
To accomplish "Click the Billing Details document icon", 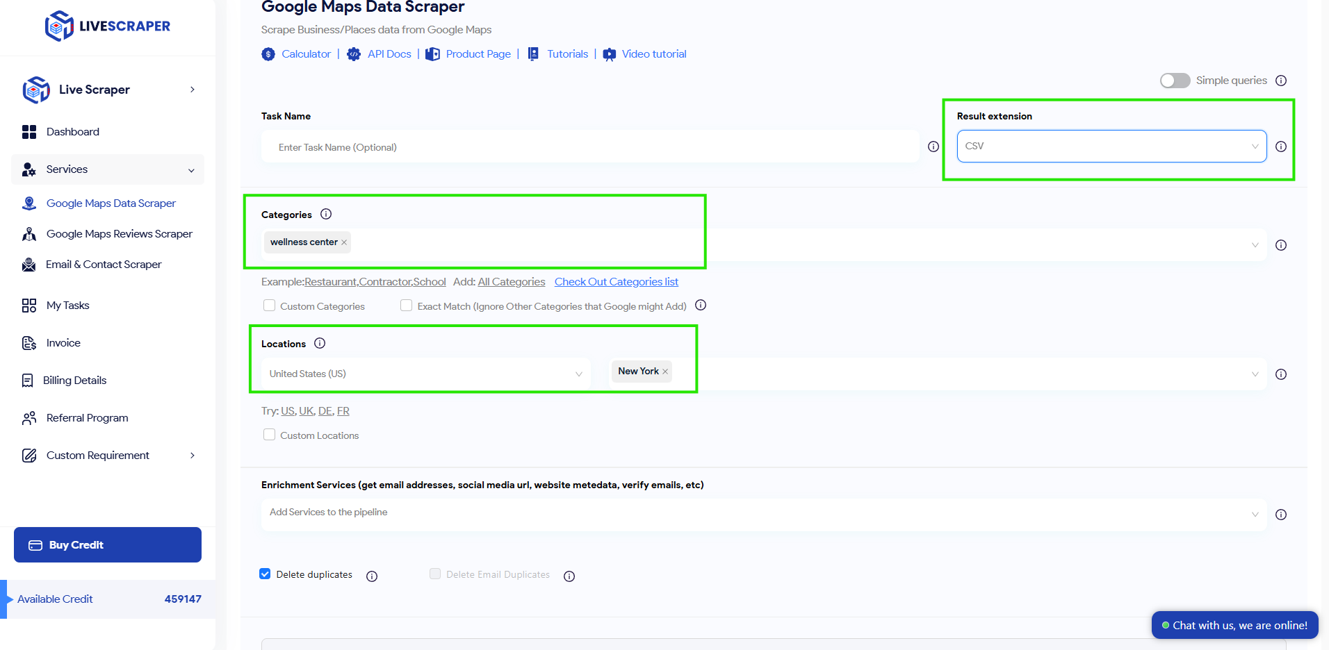I will [28, 381].
